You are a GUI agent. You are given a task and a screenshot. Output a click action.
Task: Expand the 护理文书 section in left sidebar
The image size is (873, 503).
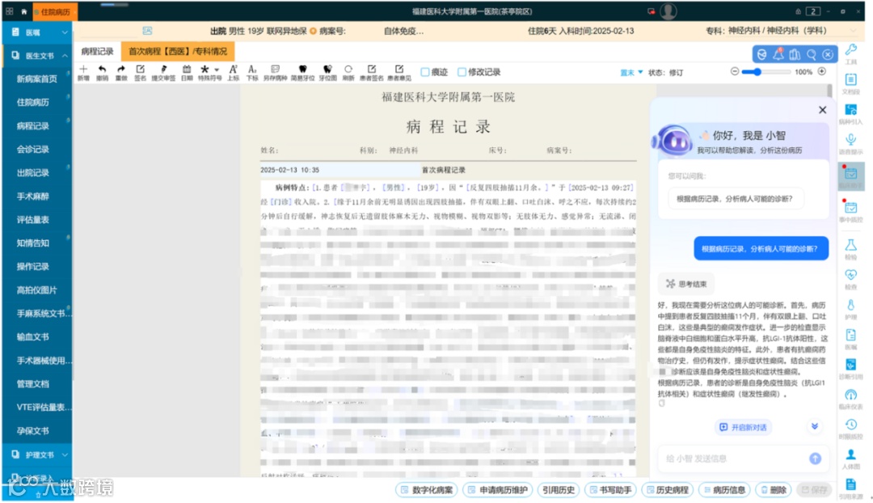click(x=65, y=454)
